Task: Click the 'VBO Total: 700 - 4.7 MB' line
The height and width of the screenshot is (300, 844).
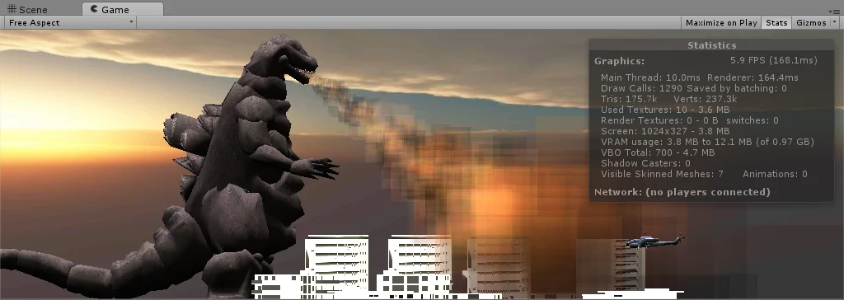Action: pyautogui.click(x=658, y=152)
